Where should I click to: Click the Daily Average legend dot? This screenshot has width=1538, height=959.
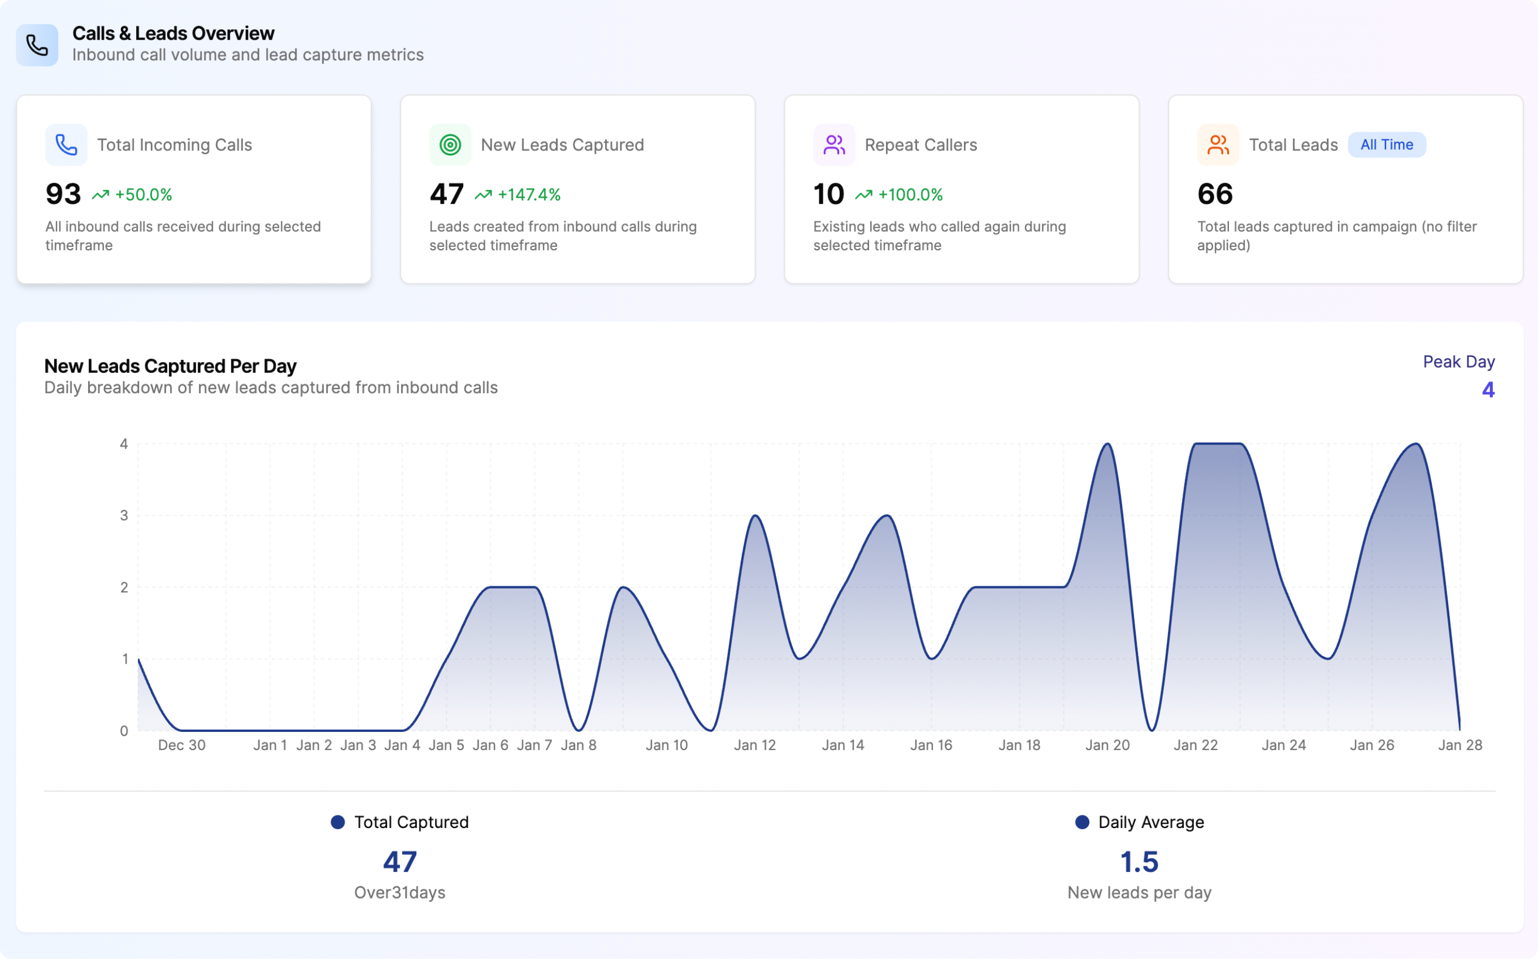(1083, 822)
